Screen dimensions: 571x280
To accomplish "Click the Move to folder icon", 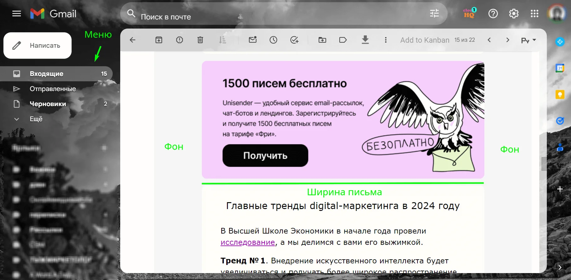I will (x=322, y=40).
